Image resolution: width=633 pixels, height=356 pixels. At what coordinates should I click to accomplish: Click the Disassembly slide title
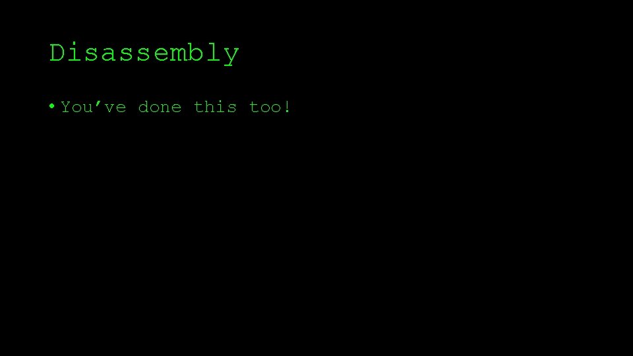(144, 53)
